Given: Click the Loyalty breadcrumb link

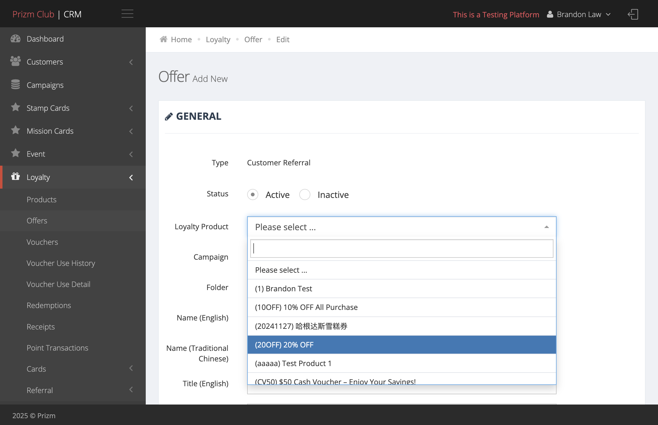Looking at the screenshot, I should [218, 39].
